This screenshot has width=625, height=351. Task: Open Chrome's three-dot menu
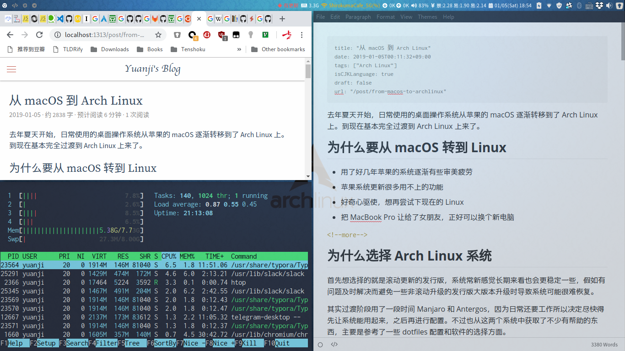(x=302, y=35)
